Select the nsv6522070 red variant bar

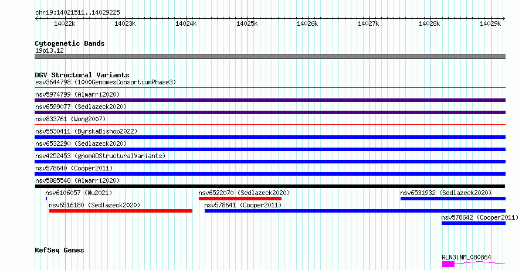[240, 199]
